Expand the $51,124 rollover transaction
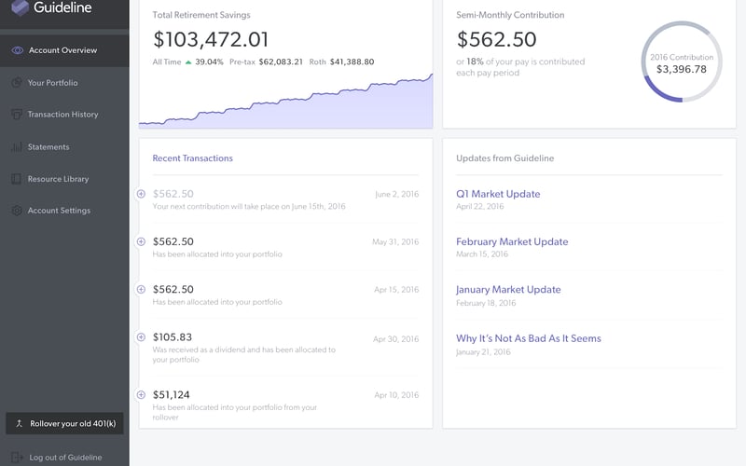 click(141, 394)
